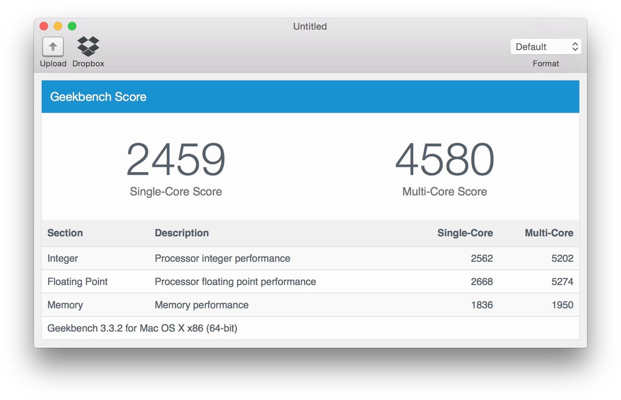
Task: Click the Dropbox logo icon
Action: (x=88, y=47)
